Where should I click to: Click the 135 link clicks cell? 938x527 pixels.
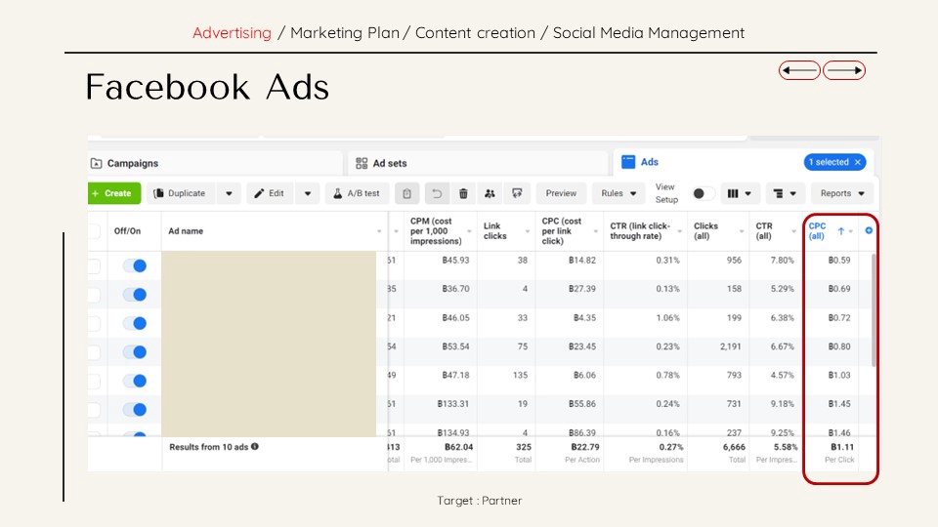pos(520,375)
